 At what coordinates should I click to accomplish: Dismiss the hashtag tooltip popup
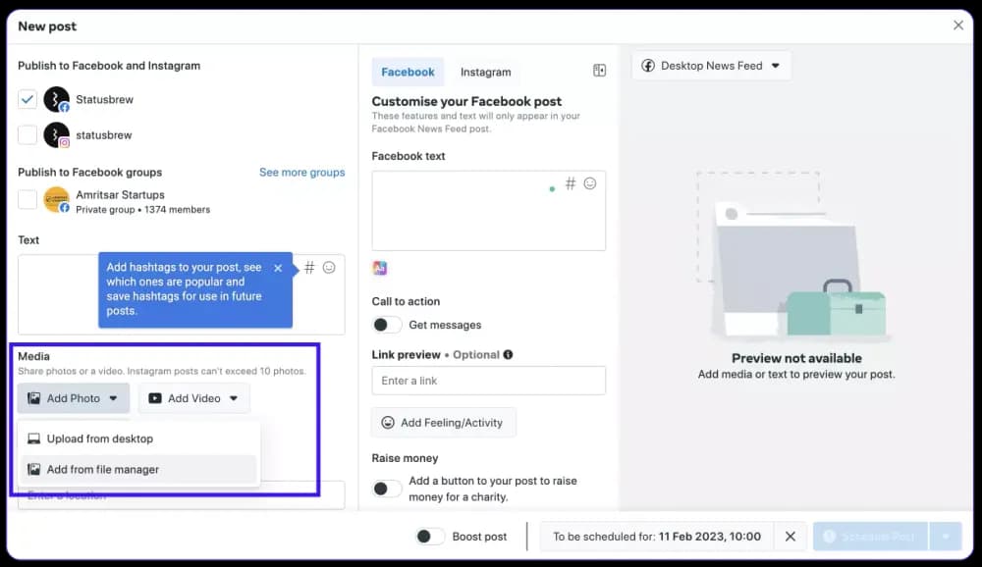[x=278, y=268]
